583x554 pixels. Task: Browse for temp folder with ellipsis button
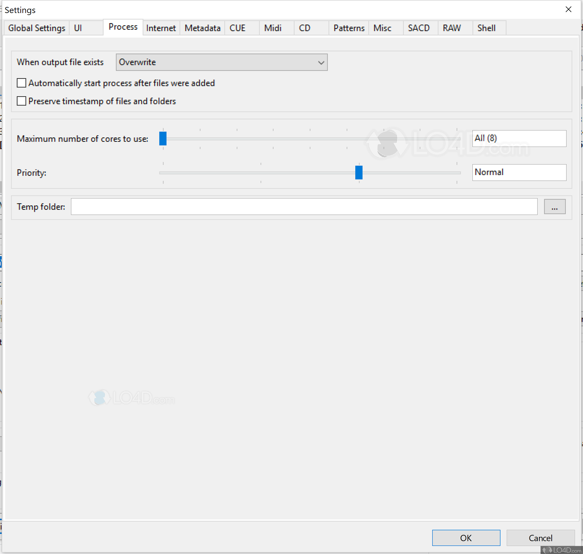(x=554, y=207)
